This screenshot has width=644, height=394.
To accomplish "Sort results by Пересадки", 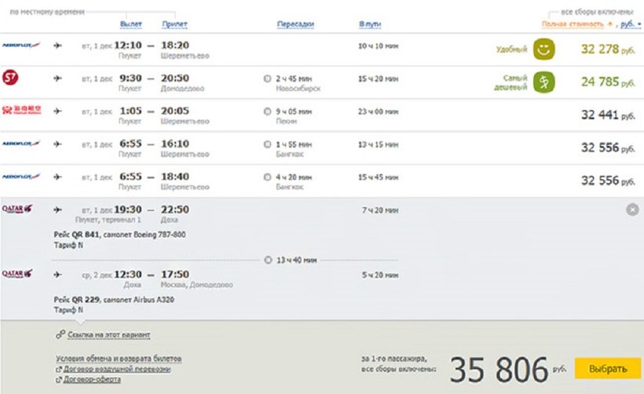I will tap(295, 24).
